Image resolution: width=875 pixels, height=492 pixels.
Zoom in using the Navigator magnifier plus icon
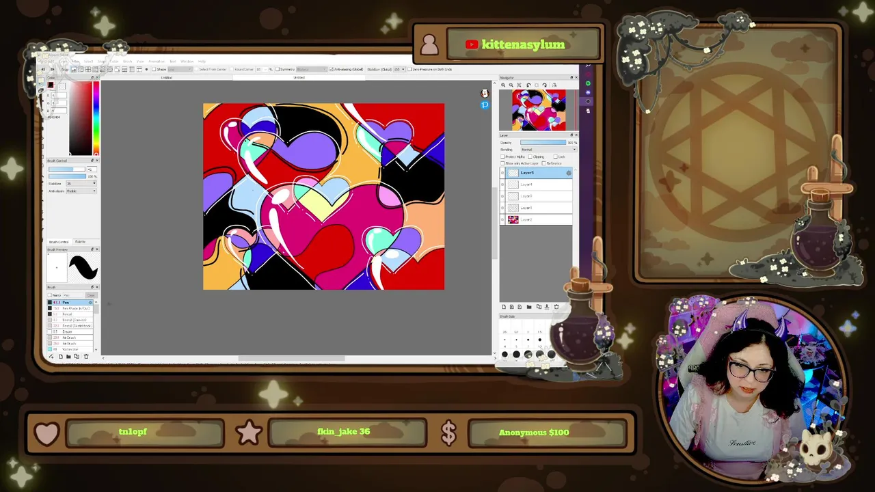503,85
